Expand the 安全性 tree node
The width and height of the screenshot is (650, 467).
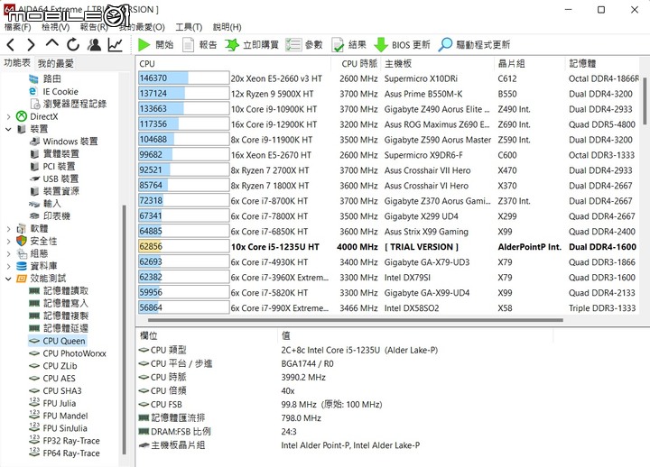[9, 241]
